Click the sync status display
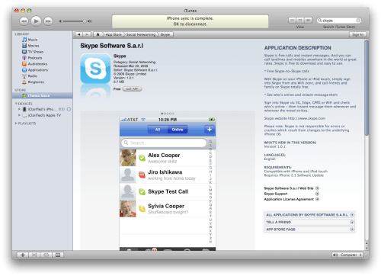The width and height of the screenshot is (381, 276). click(190, 21)
